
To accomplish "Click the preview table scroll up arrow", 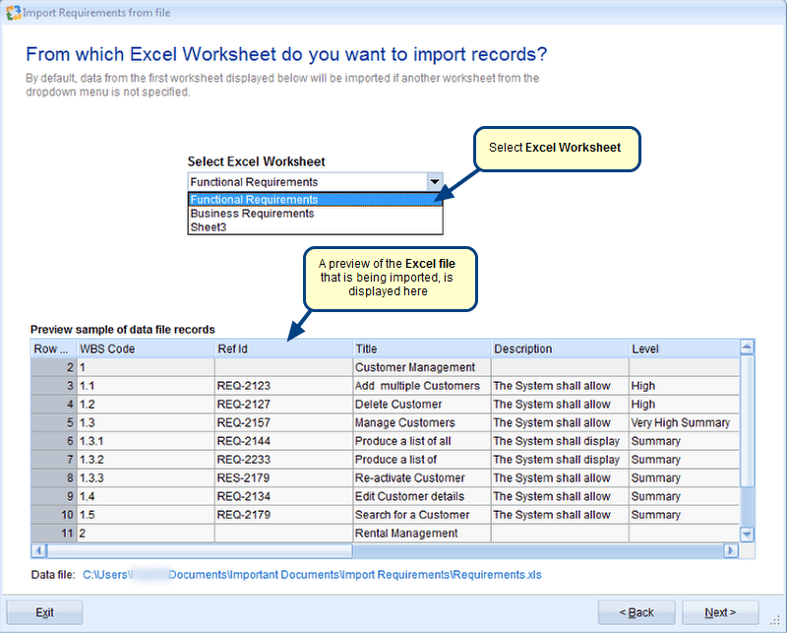I will click(x=747, y=348).
